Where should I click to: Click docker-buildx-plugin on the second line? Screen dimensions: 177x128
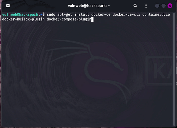pyautogui.click(x=23, y=19)
